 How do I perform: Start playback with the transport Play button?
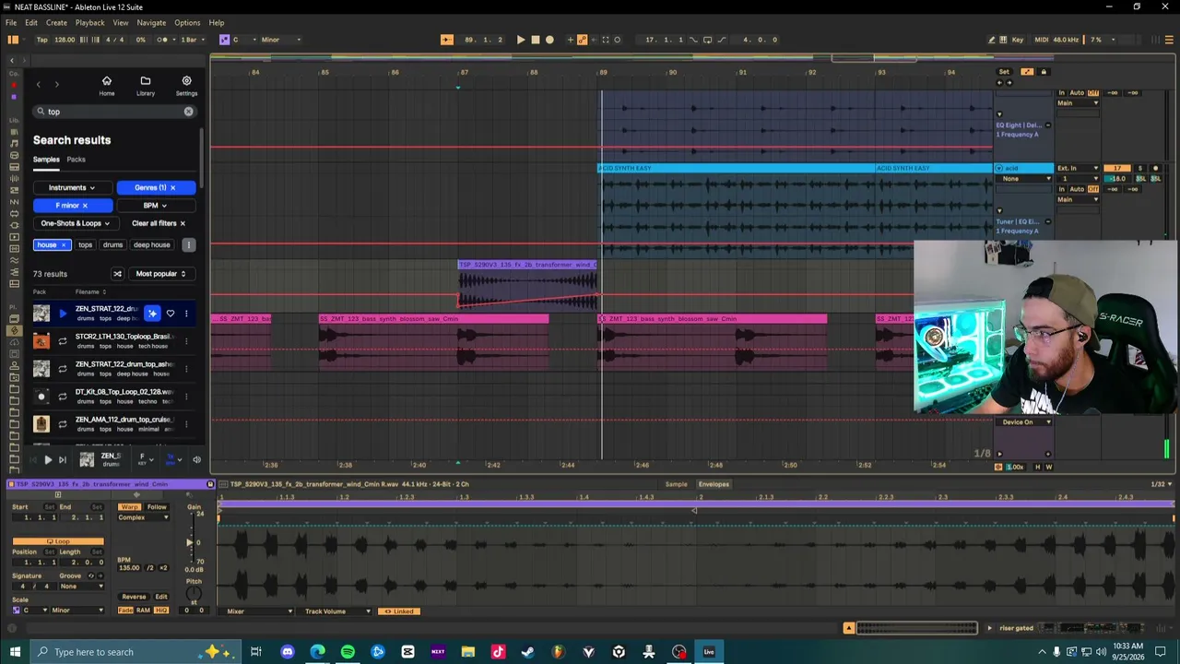(x=521, y=40)
